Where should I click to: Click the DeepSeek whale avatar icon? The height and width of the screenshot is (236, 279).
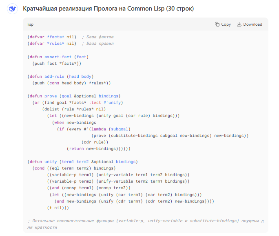(x=13, y=9)
